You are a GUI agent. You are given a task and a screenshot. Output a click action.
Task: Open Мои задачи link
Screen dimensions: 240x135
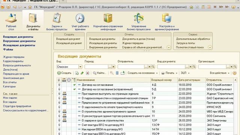click(x=10, y=98)
